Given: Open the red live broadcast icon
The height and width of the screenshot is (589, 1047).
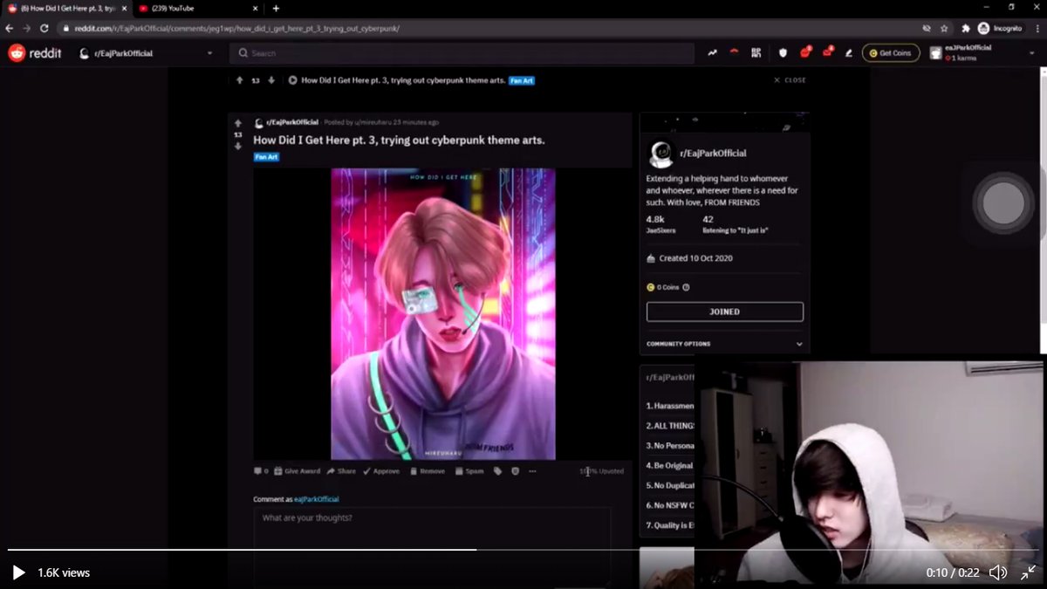Looking at the screenshot, I should point(735,53).
